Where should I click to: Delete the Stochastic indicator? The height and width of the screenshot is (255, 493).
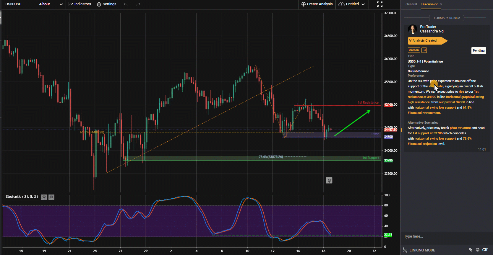pos(51,197)
